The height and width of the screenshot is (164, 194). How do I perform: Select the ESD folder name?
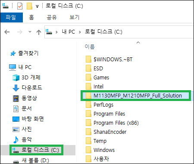pyautogui.click(x=98, y=69)
